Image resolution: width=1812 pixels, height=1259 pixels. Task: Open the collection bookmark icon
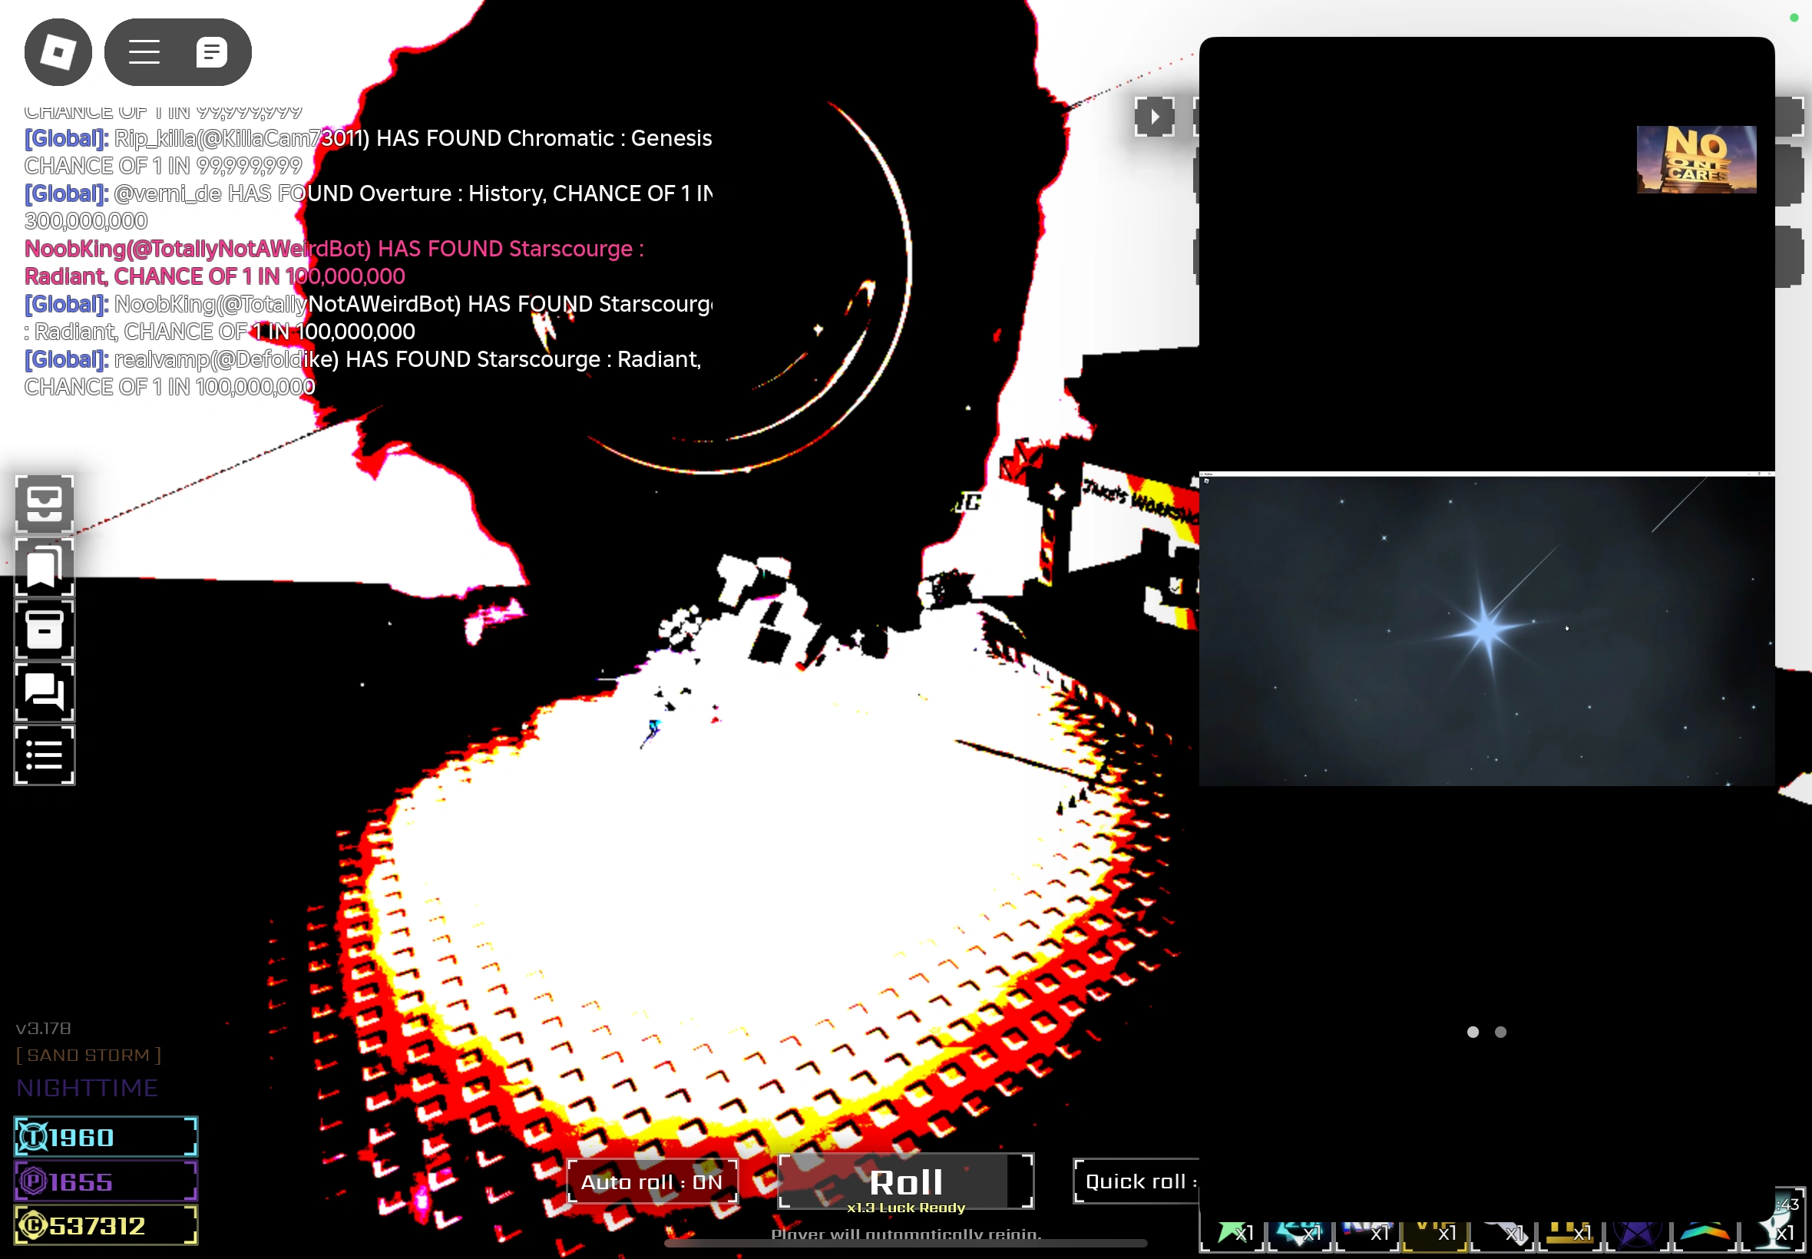(45, 567)
